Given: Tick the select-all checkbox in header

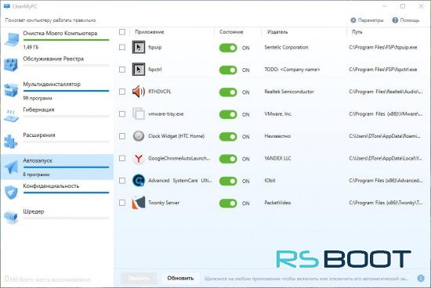Looking at the screenshot, I should coord(122,32).
